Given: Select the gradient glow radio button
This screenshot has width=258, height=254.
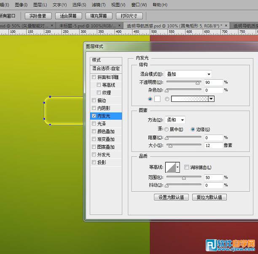Looking at the screenshot, I should coord(167,99).
